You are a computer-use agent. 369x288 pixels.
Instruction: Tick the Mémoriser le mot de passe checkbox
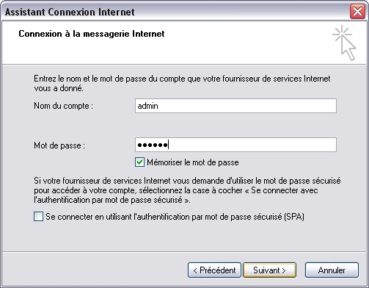139,162
